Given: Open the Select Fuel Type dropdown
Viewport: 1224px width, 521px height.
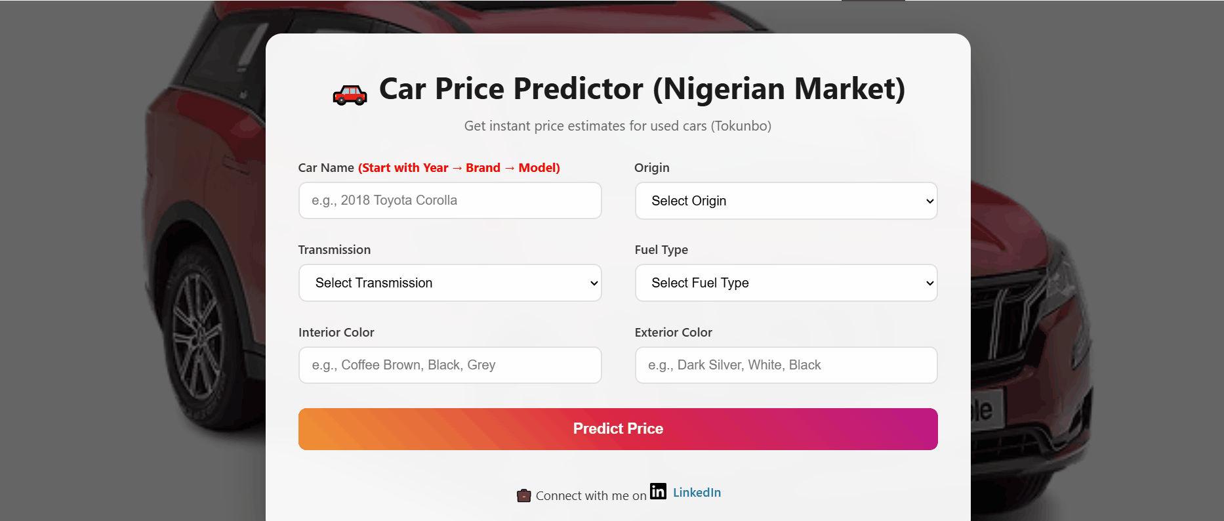Looking at the screenshot, I should (x=785, y=283).
